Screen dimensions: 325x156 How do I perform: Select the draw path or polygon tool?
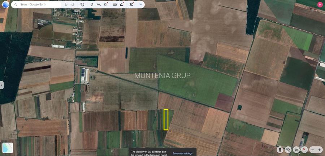pyautogui.click(x=99, y=5)
